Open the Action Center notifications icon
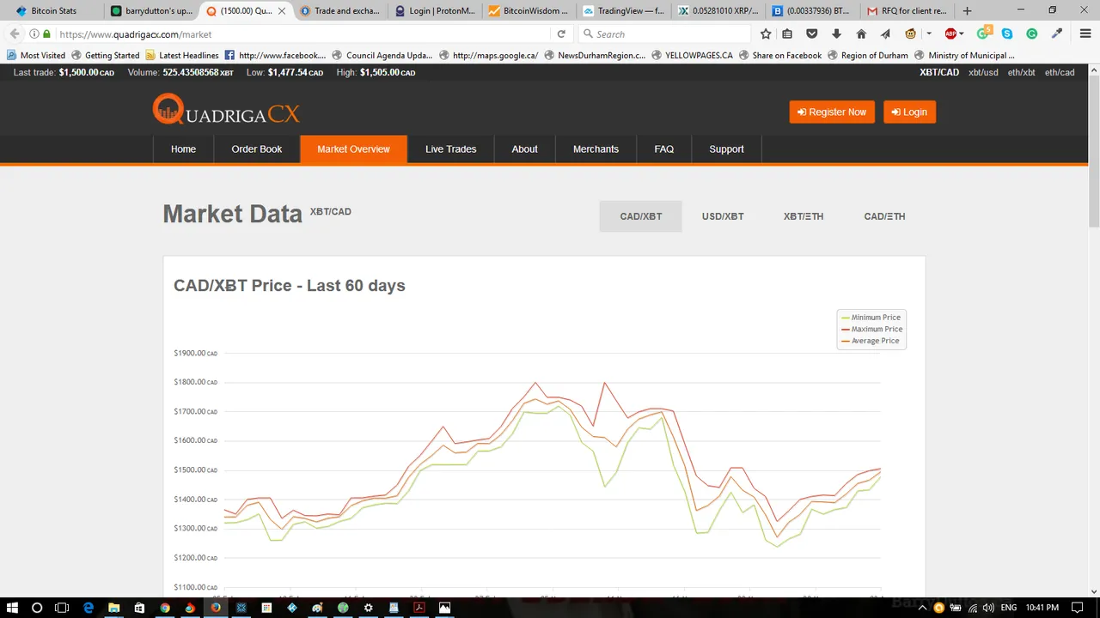This screenshot has width=1100, height=618. tap(1077, 608)
